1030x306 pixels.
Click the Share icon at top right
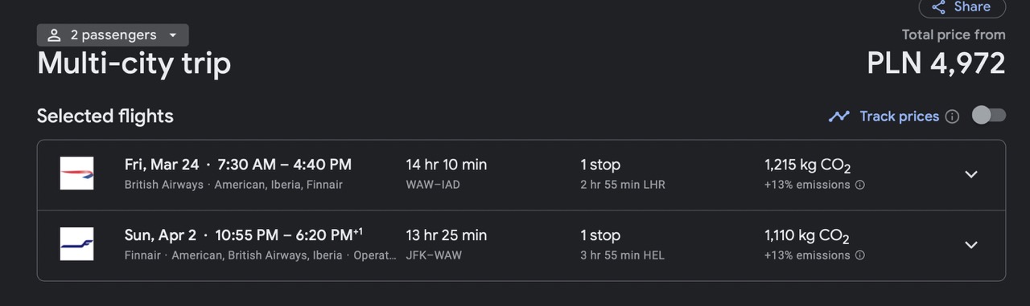[938, 7]
